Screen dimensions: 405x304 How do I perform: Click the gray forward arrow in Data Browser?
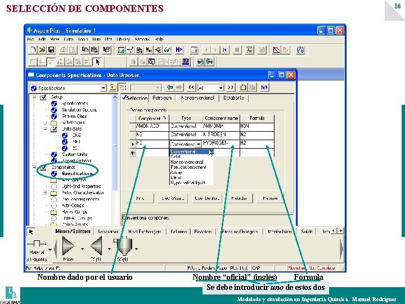pyautogui.click(x=179, y=87)
